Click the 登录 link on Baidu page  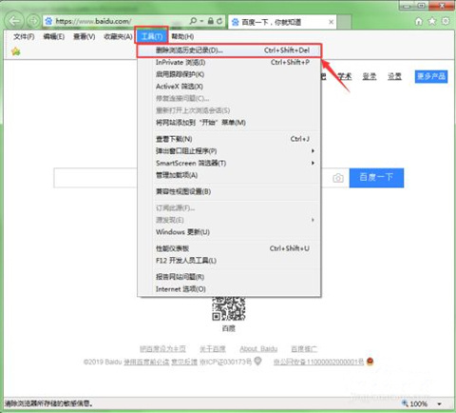point(370,76)
